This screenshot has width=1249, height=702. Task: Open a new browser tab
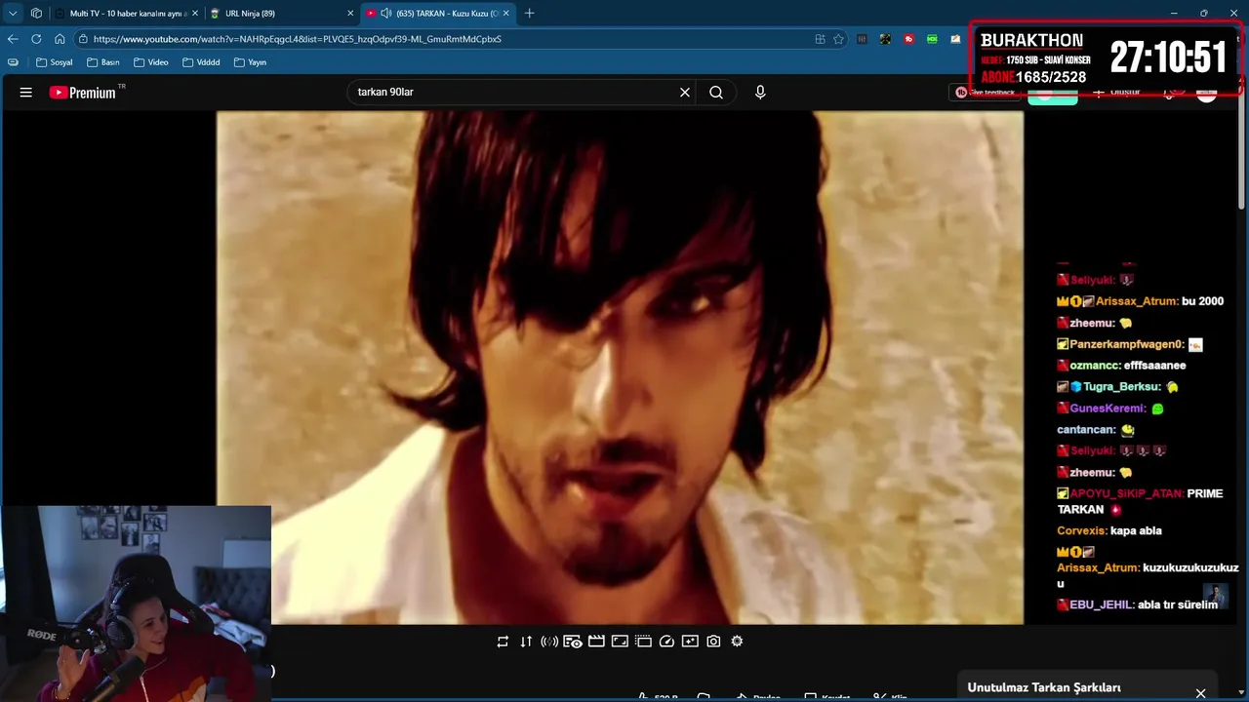coord(529,14)
